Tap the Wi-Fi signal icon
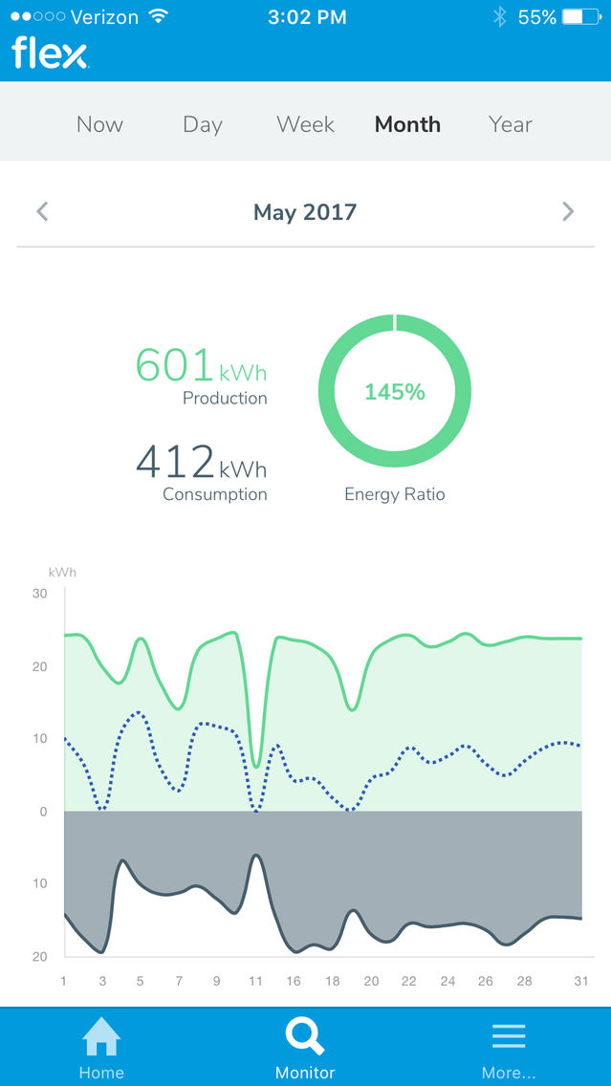This screenshot has width=611, height=1086. click(x=159, y=16)
